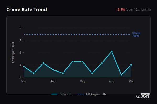Click the y-axis value 7
Image resolution: width=157 pixels, height=104 pixels.
pos(20,40)
